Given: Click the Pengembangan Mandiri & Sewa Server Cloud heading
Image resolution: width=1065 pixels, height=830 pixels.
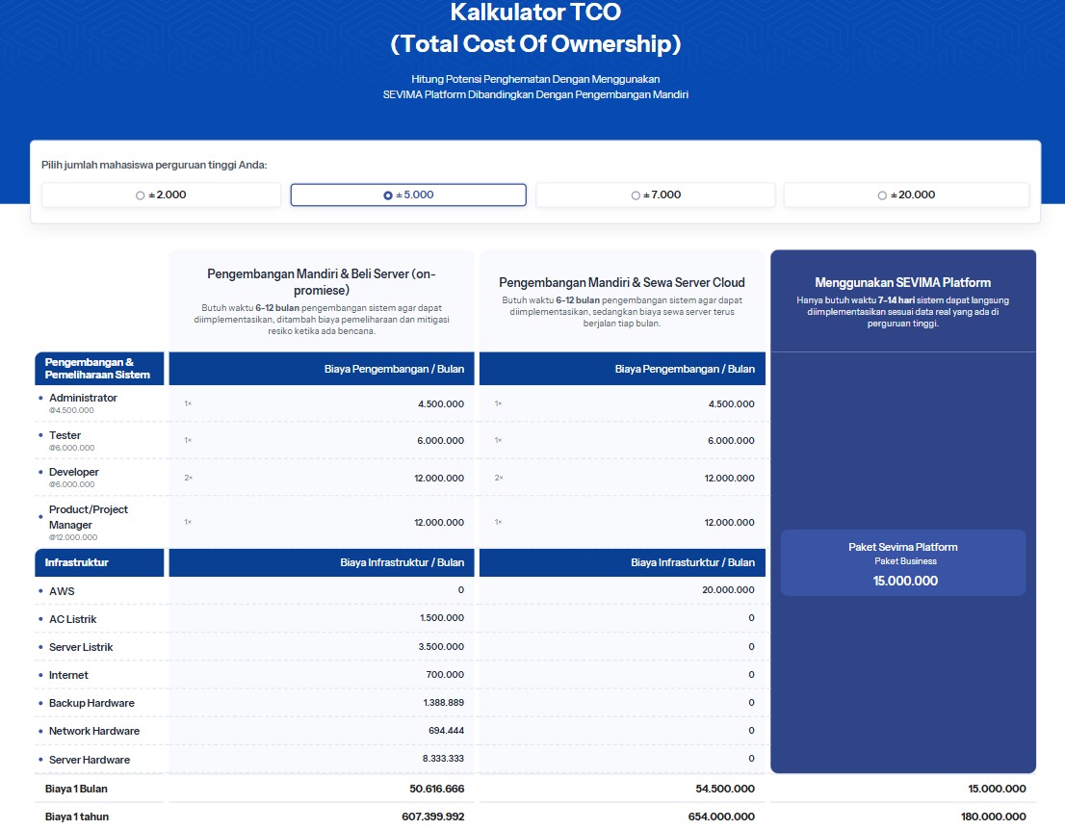Looking at the screenshot, I should coord(621,282).
